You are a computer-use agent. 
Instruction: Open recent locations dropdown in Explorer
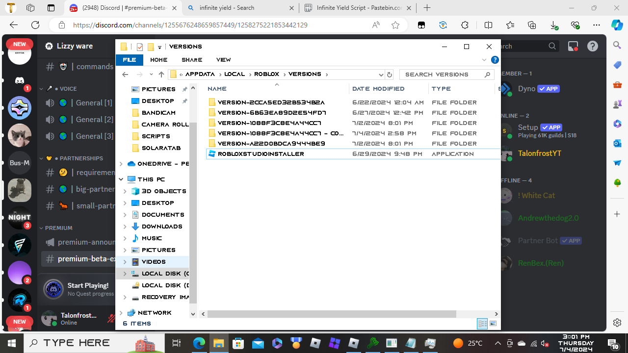151,75
